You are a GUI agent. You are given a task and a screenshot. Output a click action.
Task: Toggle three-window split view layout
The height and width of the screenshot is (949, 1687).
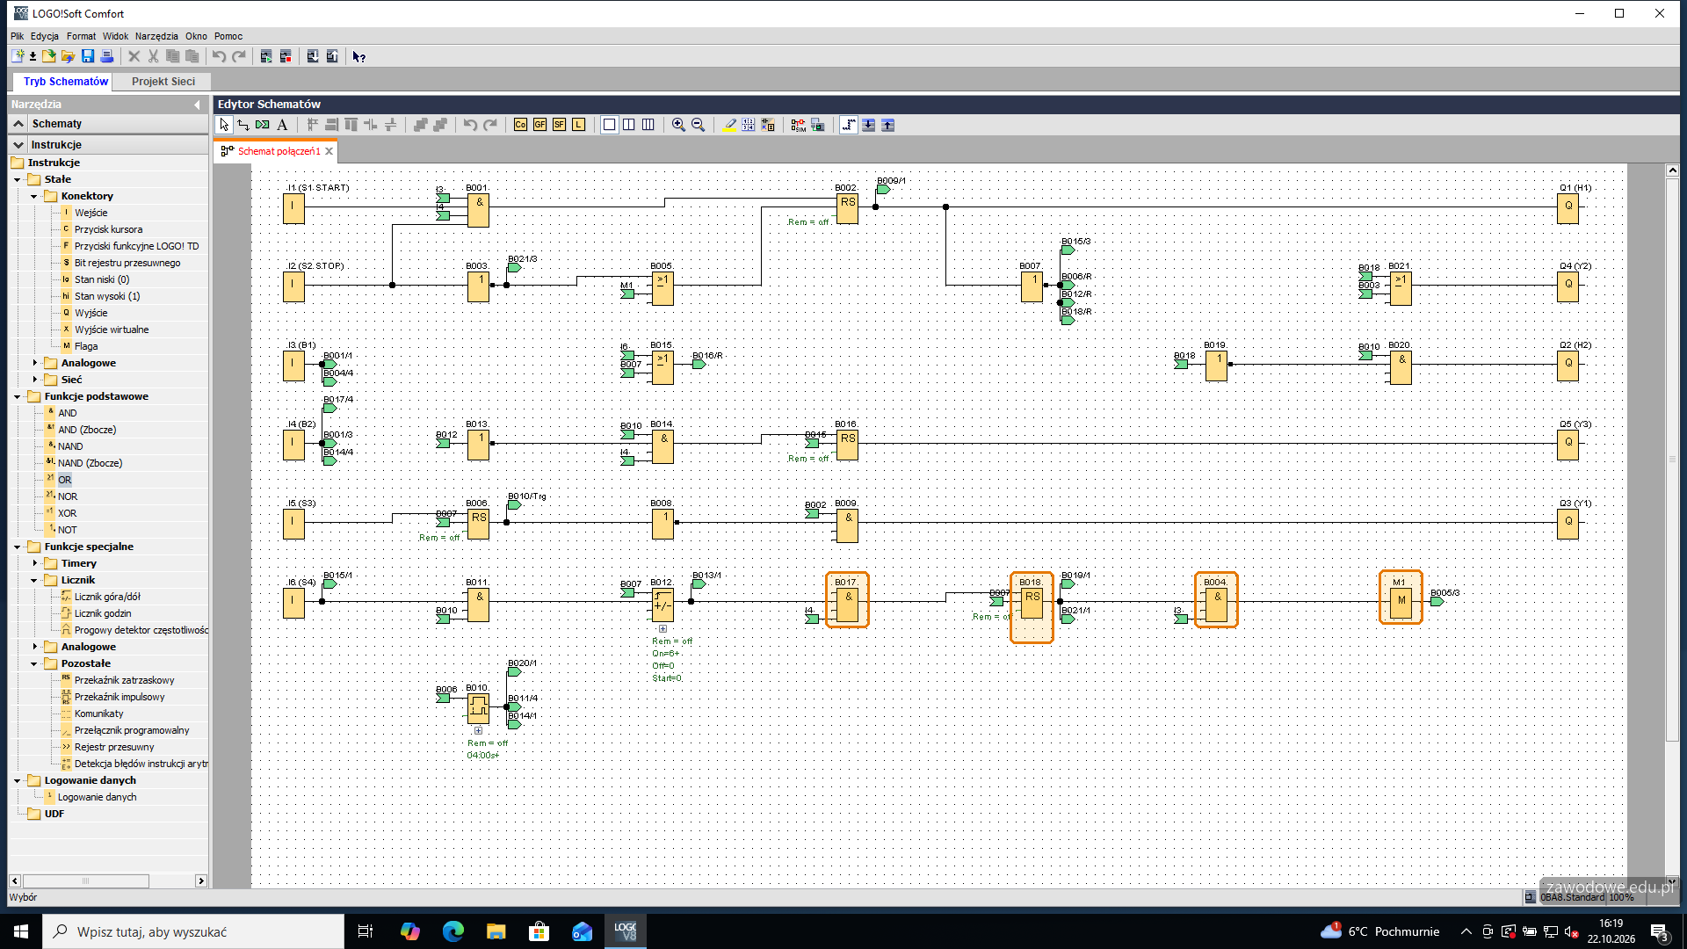(x=648, y=125)
